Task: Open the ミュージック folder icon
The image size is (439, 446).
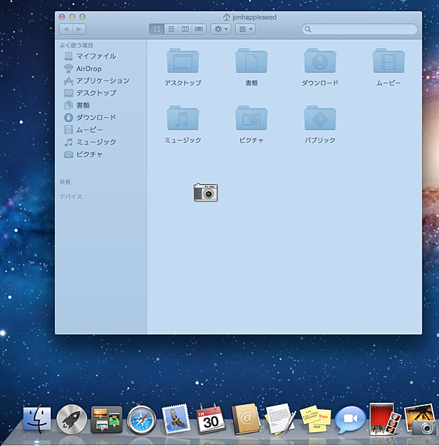Action: click(x=182, y=119)
